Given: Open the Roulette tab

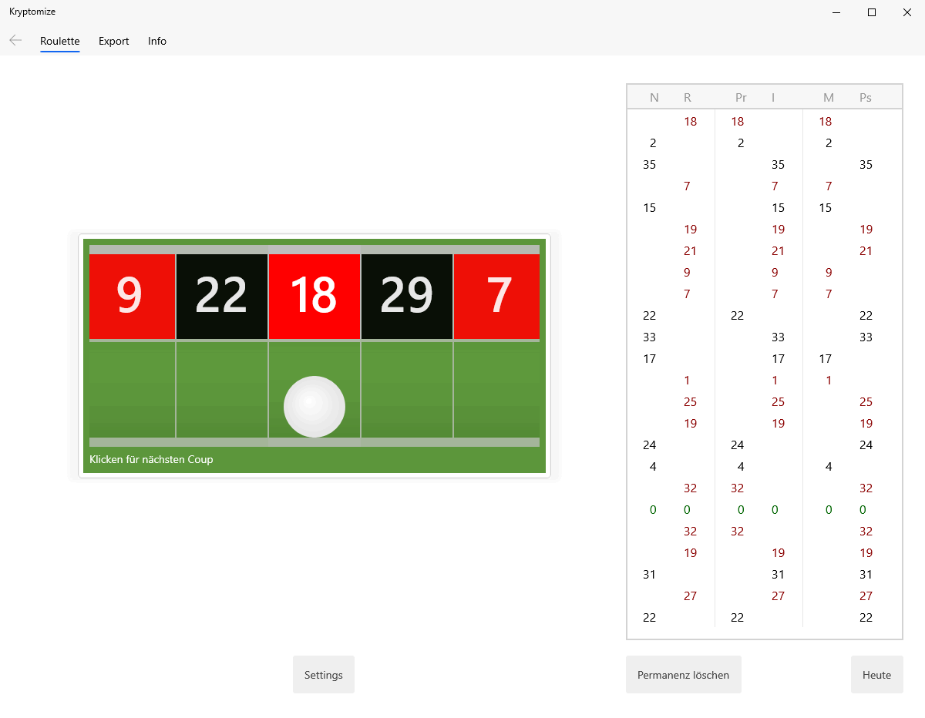Looking at the screenshot, I should coord(60,41).
